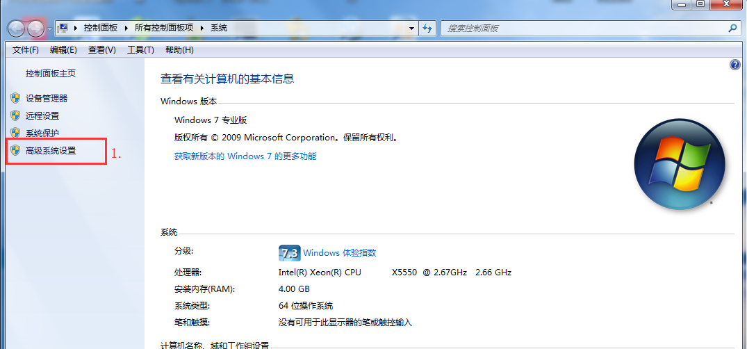Go to 控制面板主页 link
This screenshot has height=349, width=747.
click(x=51, y=74)
